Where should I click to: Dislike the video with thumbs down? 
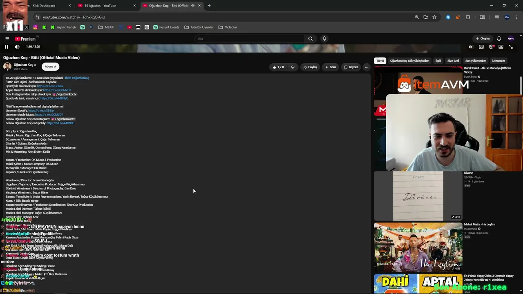293,67
